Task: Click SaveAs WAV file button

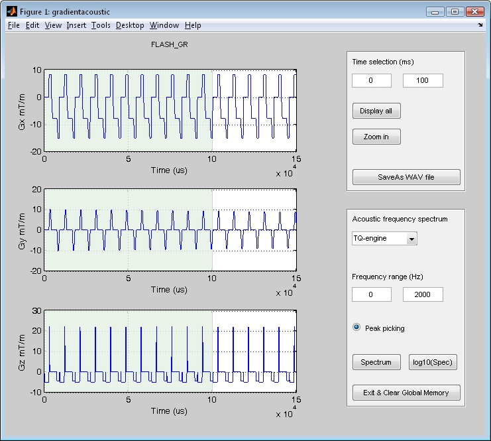Action: point(406,177)
